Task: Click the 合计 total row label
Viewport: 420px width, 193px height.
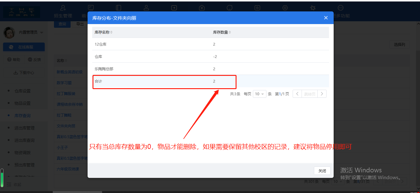Action: pyautogui.click(x=98, y=81)
